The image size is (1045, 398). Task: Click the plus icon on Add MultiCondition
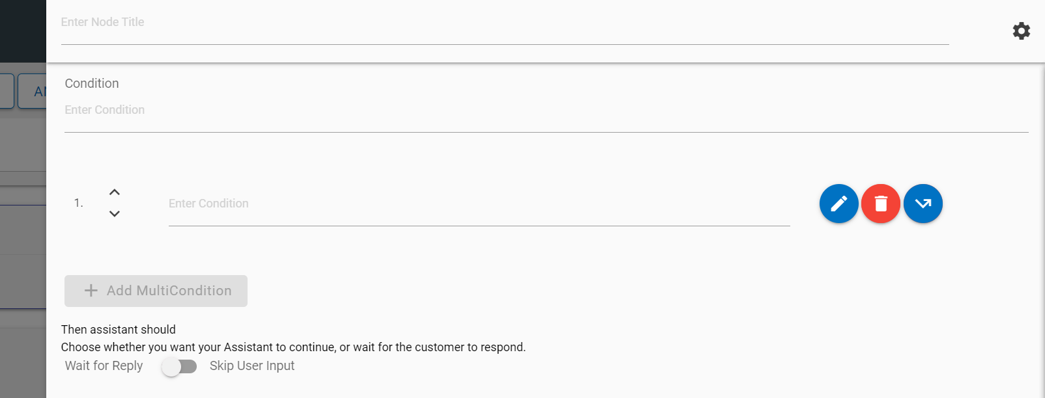tap(91, 291)
